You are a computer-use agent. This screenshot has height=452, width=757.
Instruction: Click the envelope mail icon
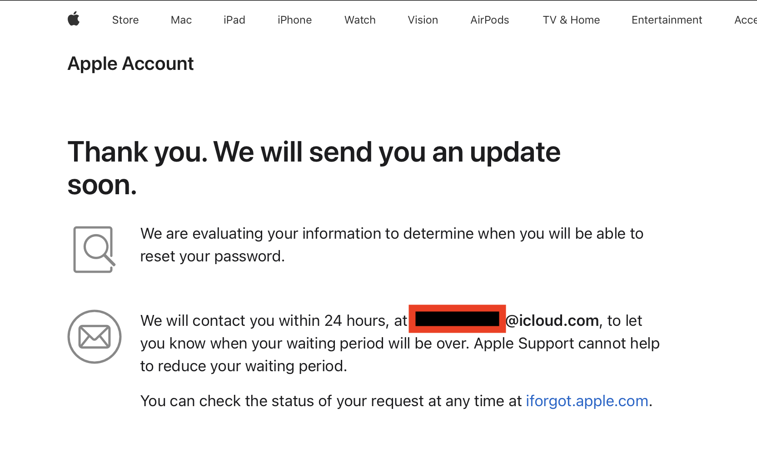(x=95, y=337)
